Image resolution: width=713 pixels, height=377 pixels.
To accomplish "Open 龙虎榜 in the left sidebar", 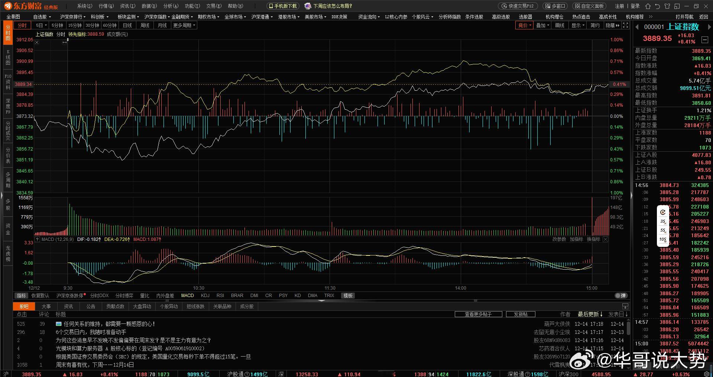I will (x=8, y=254).
